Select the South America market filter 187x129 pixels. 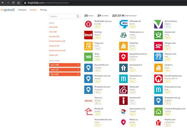57,50
